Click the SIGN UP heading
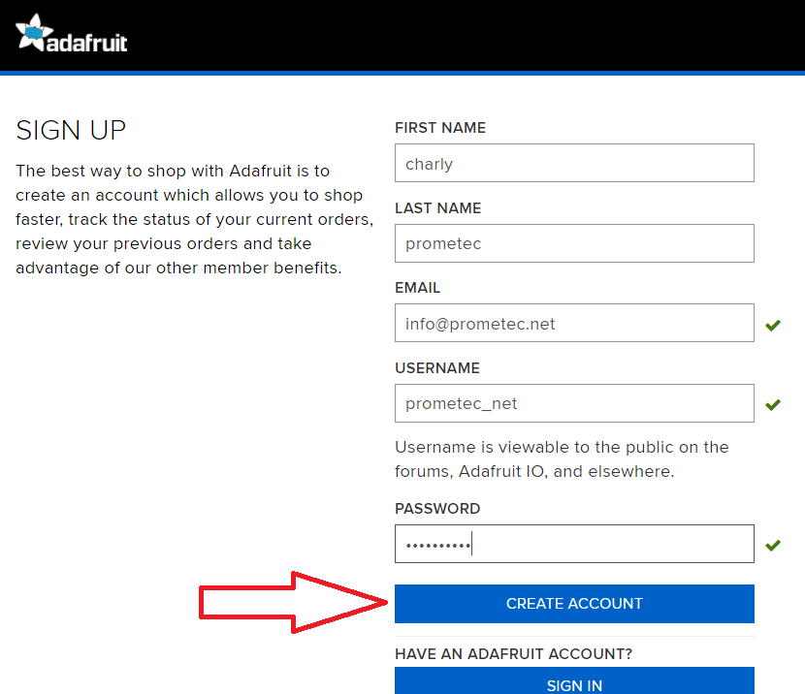The image size is (805, 694). 71,130
